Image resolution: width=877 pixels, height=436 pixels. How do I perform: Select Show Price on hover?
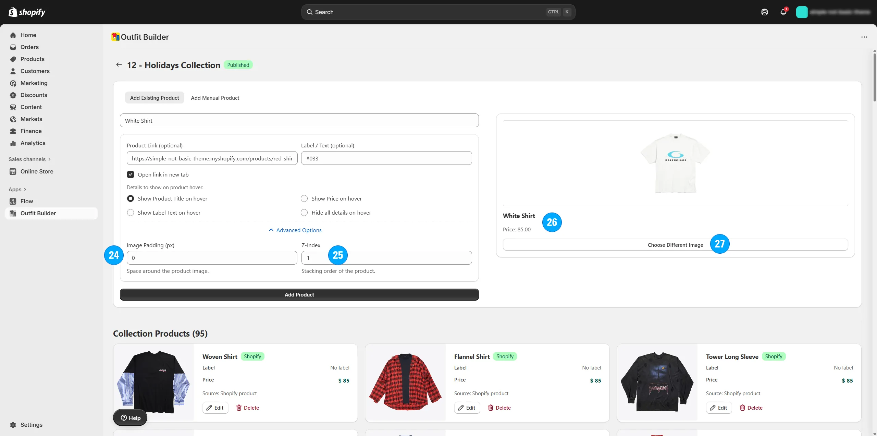304,198
